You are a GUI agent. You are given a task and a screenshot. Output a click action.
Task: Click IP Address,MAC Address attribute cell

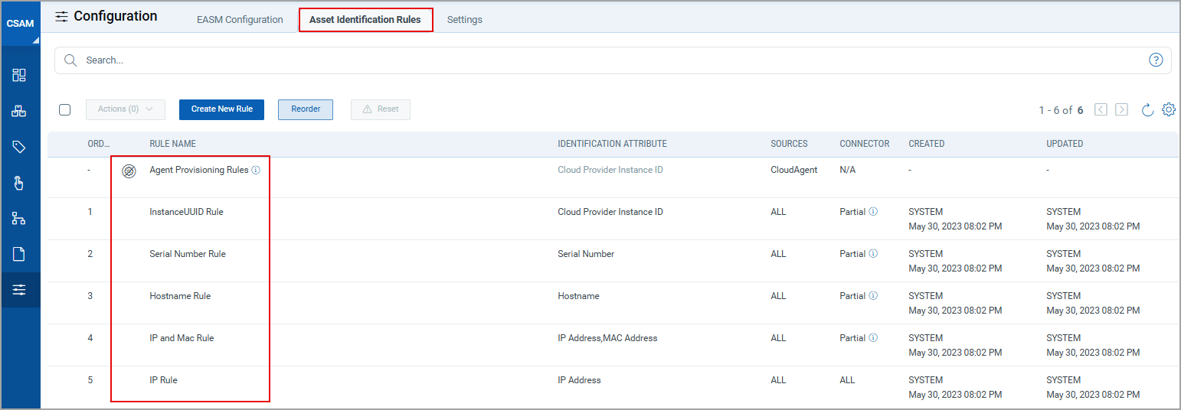(x=607, y=338)
